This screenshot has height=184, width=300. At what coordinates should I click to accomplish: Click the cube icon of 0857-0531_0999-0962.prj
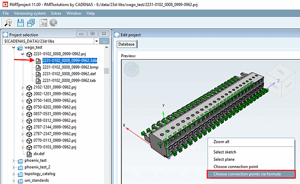[x=29, y=114]
